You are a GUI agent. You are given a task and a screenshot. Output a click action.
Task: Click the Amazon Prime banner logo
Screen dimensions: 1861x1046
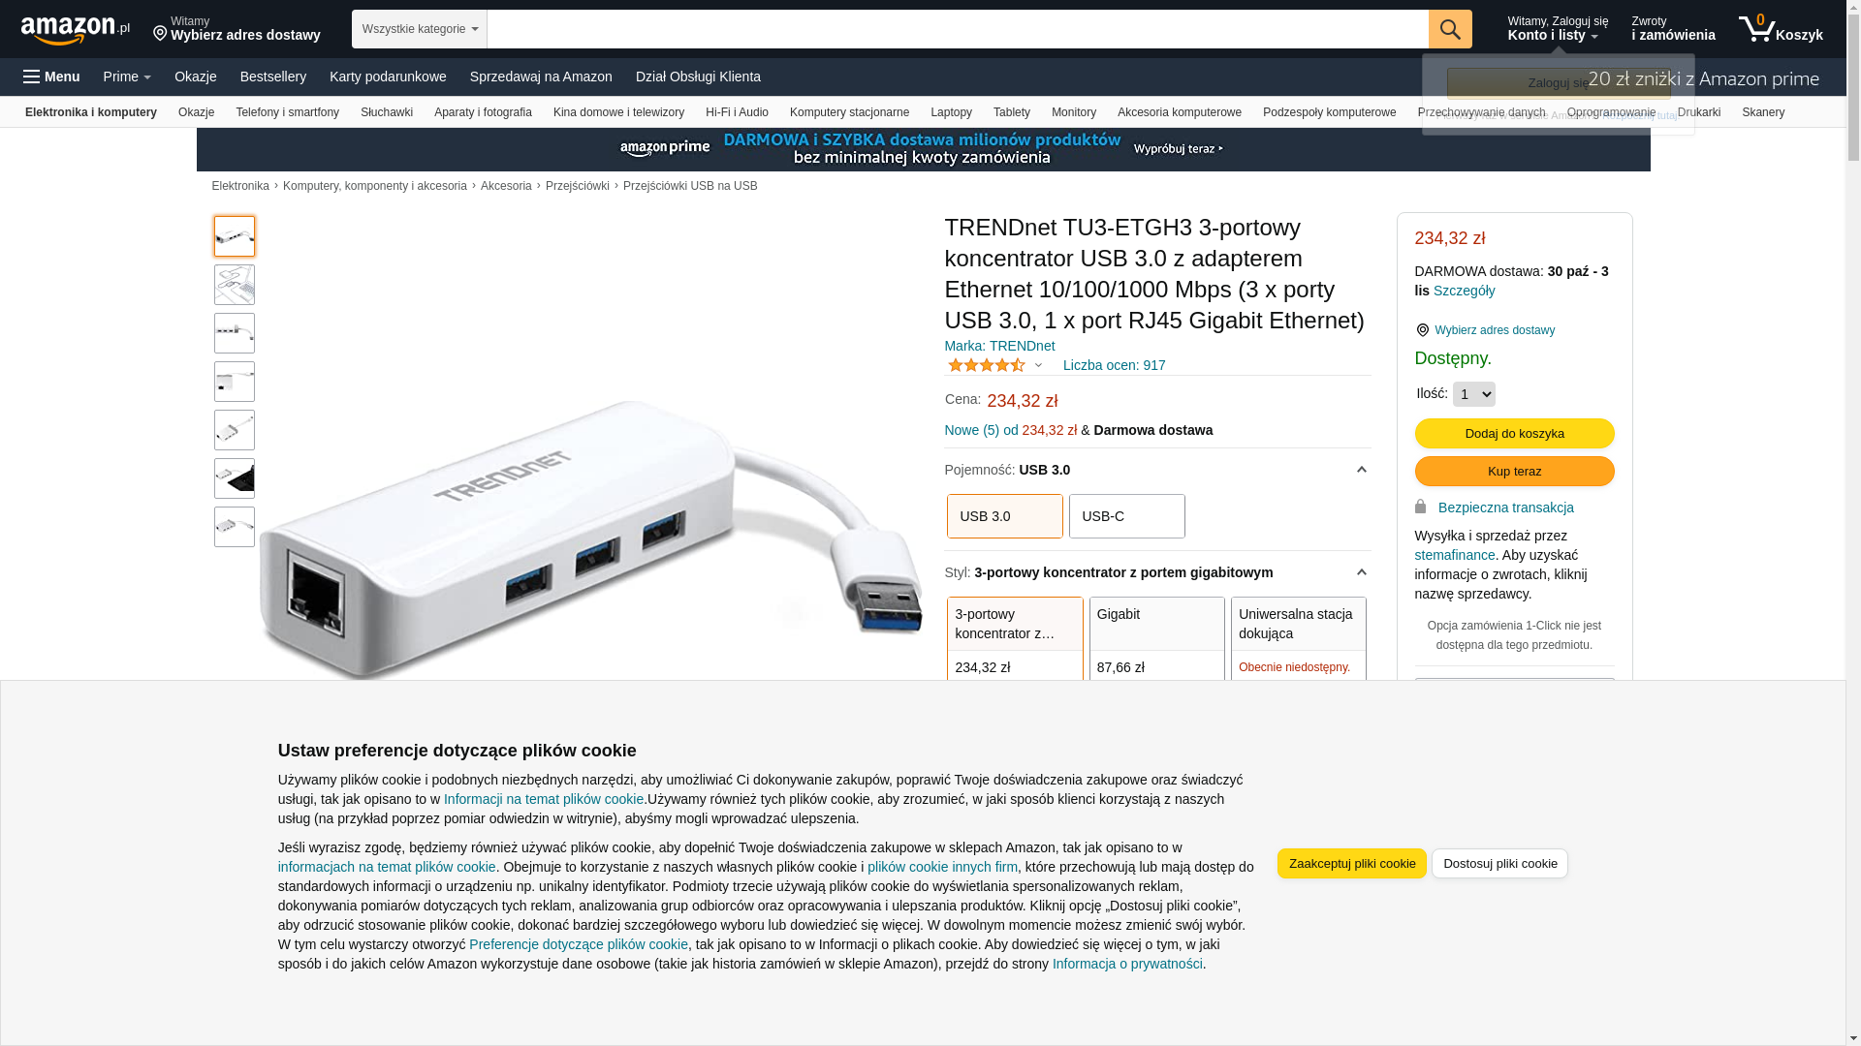click(665, 148)
